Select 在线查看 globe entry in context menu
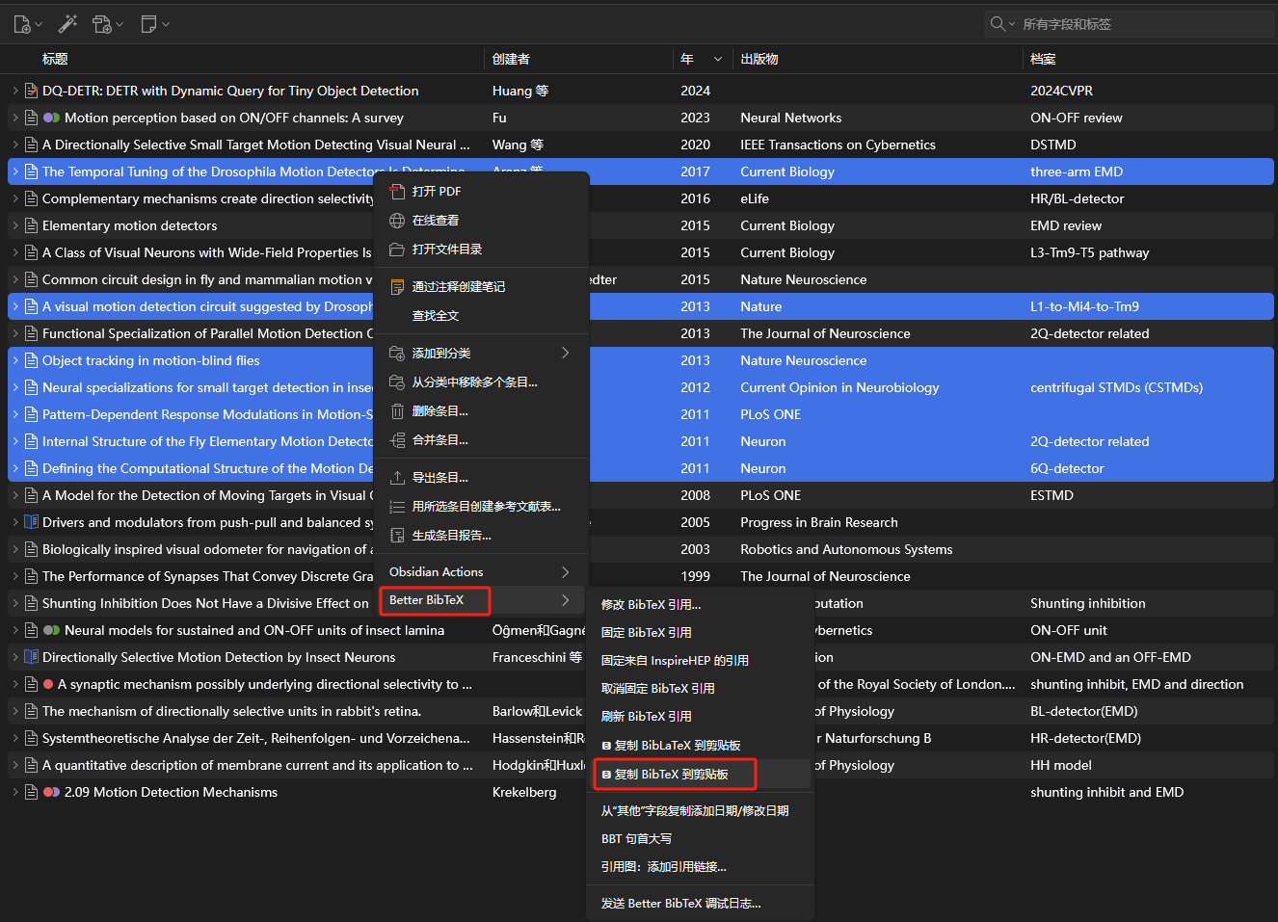 pos(435,221)
